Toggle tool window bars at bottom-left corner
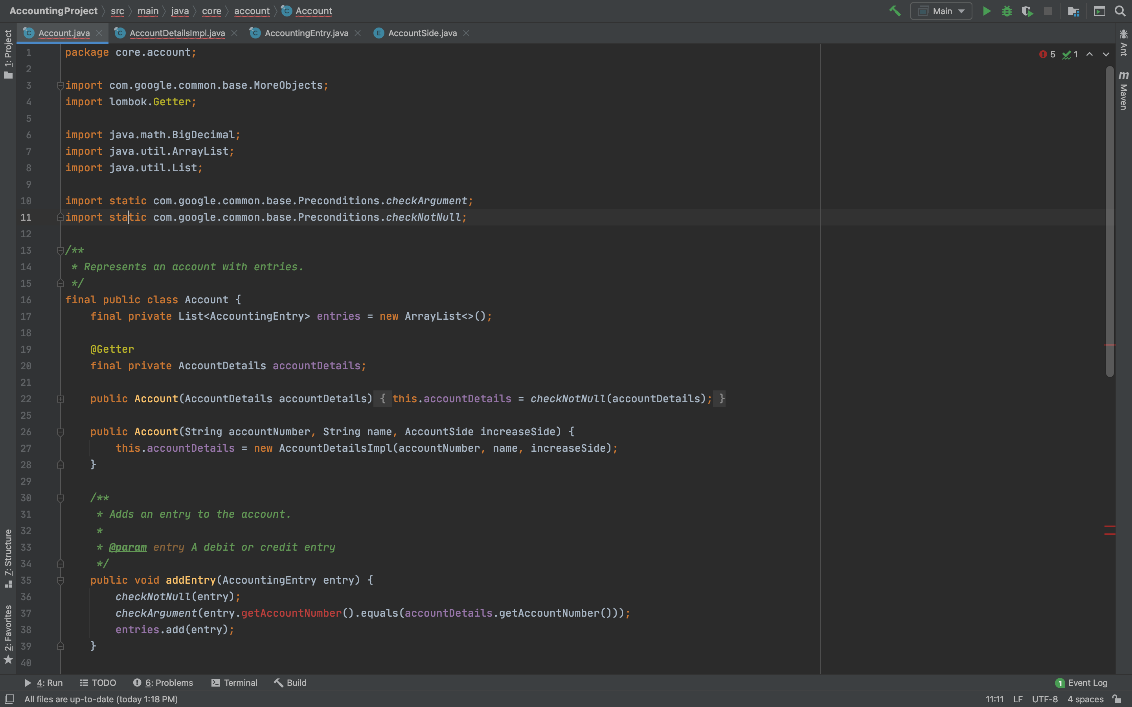This screenshot has height=707, width=1132. (9, 699)
